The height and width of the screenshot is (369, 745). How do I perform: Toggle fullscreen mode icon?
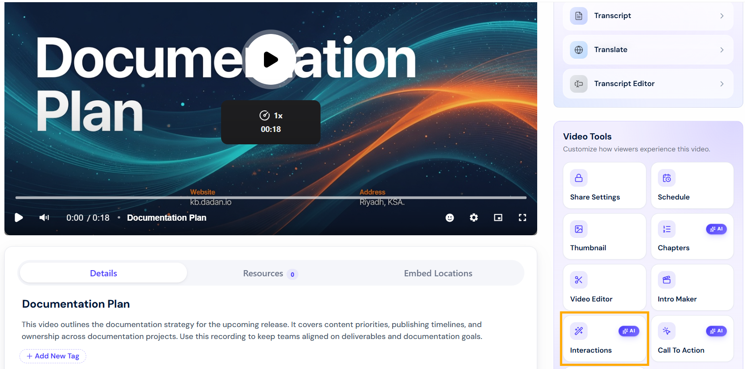tap(523, 218)
